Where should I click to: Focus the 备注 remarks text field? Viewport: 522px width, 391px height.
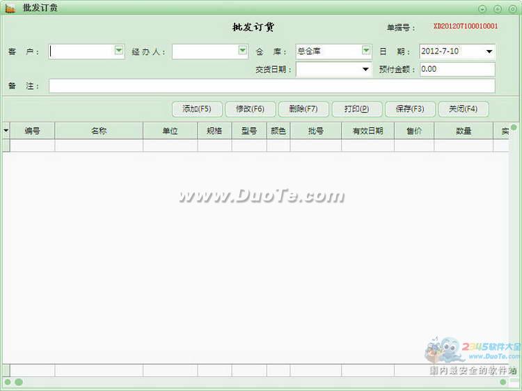[x=271, y=86]
